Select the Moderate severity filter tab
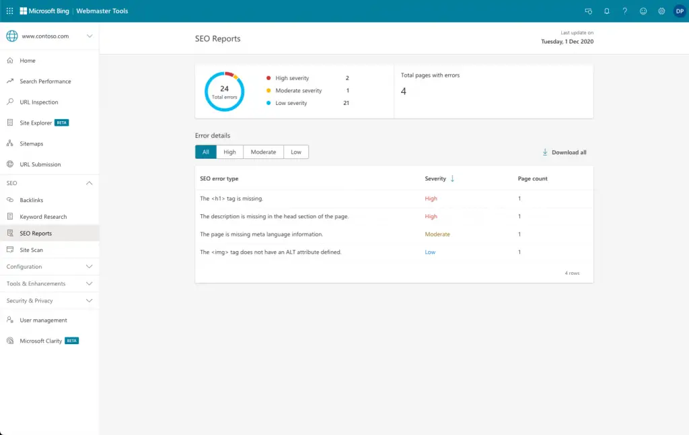The image size is (689, 435). (263, 152)
